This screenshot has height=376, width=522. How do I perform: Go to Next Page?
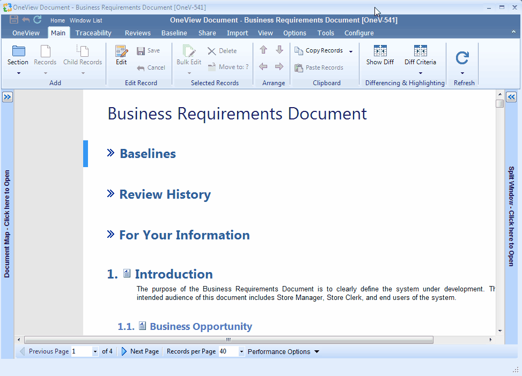pos(140,351)
